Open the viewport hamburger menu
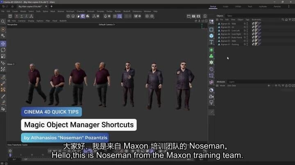 click(x=9, y=21)
